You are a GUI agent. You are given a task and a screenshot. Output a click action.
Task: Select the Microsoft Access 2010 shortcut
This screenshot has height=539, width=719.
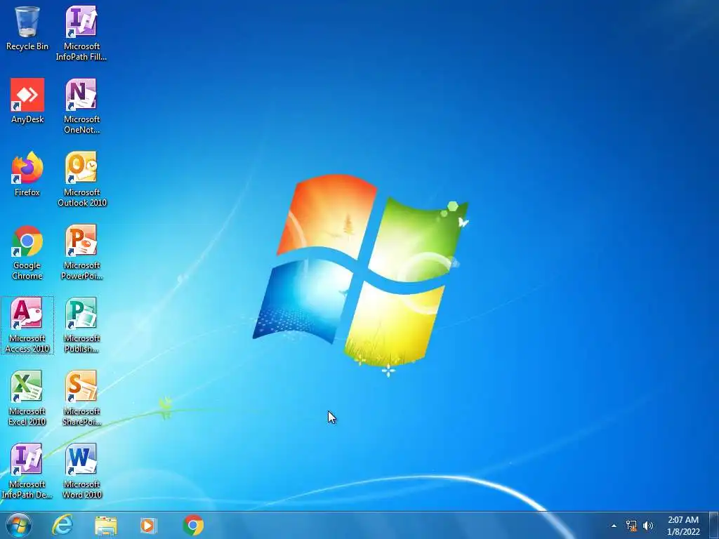tap(27, 325)
